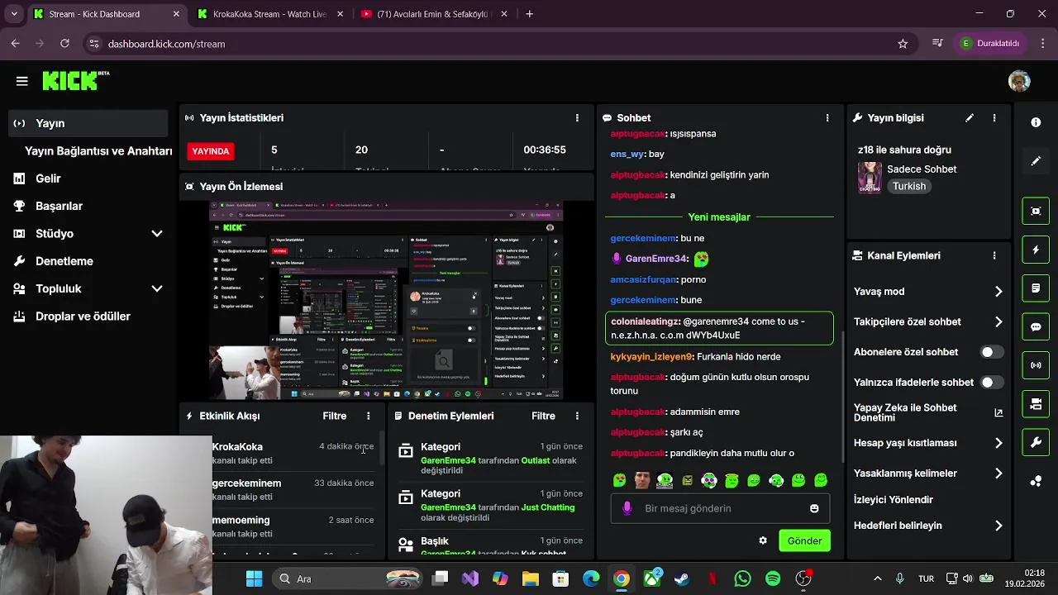Screen dimensions: 1058x595
Task: Click the purple microphone badge in chat input
Action: pos(627,509)
